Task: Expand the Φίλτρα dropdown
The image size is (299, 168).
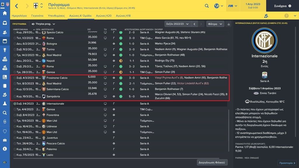Action: pos(215,24)
